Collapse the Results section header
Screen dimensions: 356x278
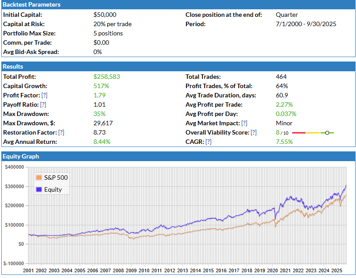pyautogui.click(x=13, y=66)
